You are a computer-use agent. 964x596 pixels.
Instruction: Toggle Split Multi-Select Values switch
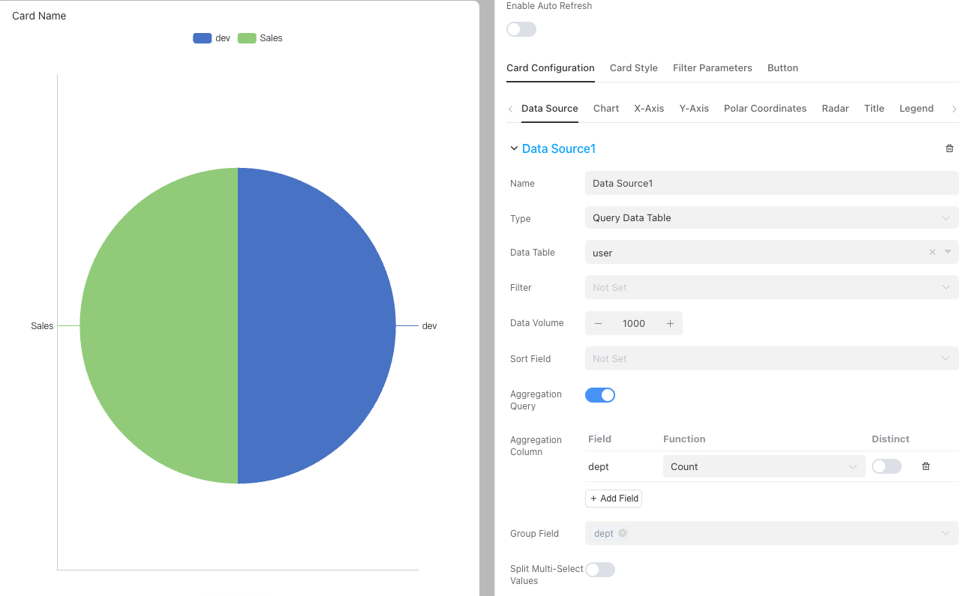coord(599,570)
